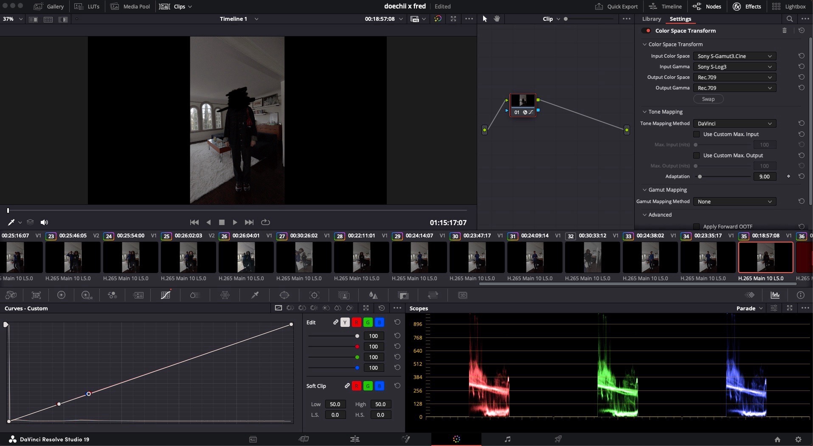Open the Key palette
The width and height of the screenshot is (813, 446).
(403, 295)
